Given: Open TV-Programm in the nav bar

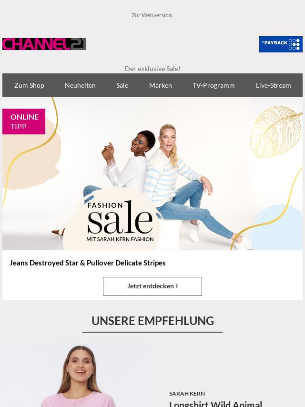Looking at the screenshot, I should (x=213, y=85).
